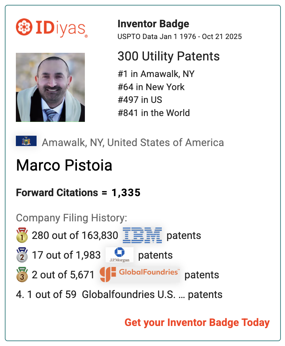Click Marco Pistoia's profile photo
Viewport: 285px width, 346px height.
click(x=50, y=87)
